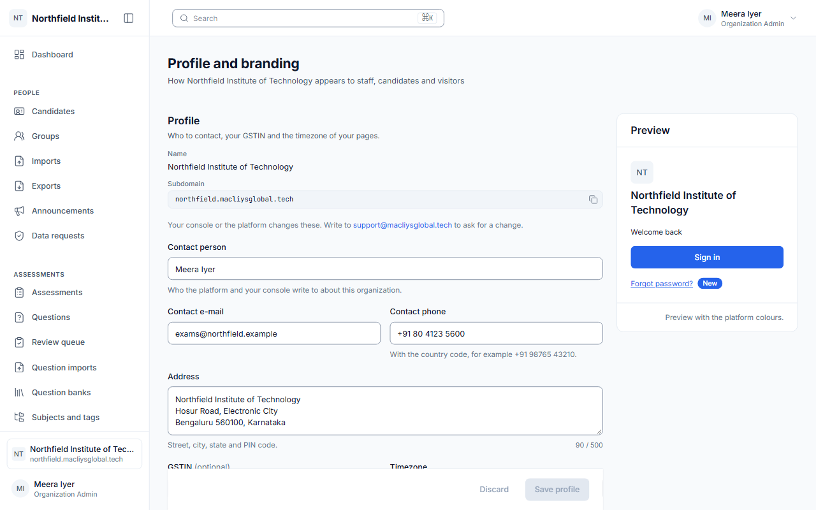Click the Dashboard grid icon
This screenshot has height=510, width=816.
(19, 55)
